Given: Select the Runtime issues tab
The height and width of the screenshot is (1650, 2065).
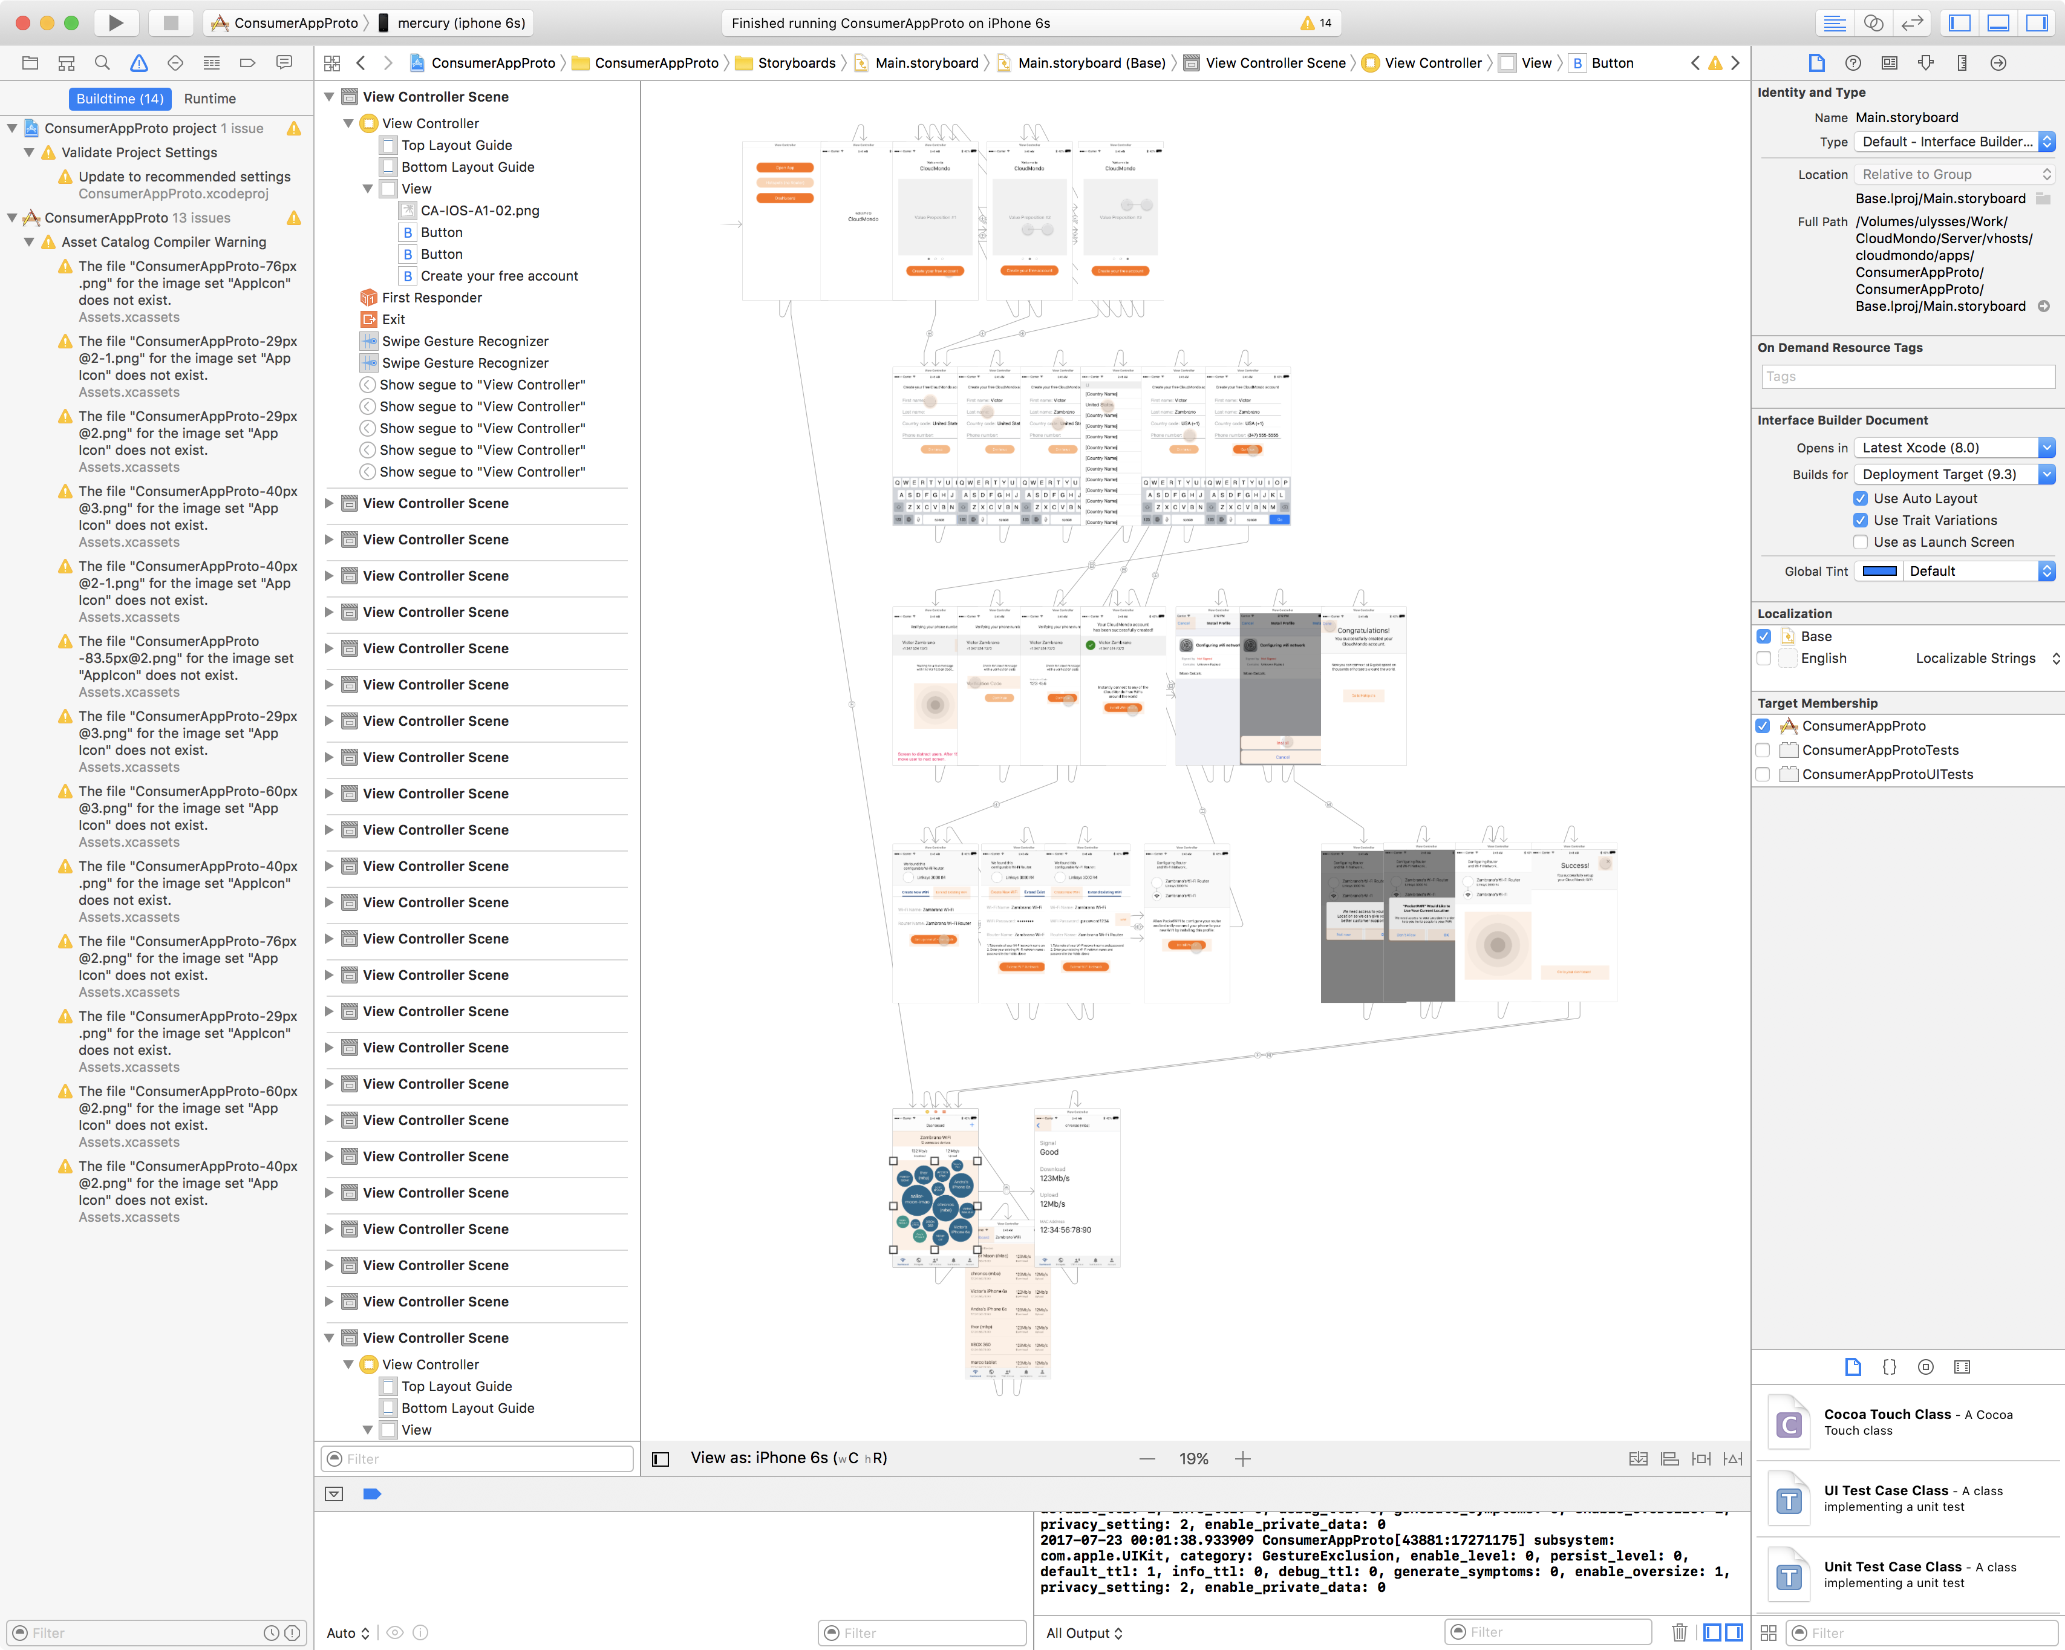Looking at the screenshot, I should pyautogui.click(x=210, y=99).
